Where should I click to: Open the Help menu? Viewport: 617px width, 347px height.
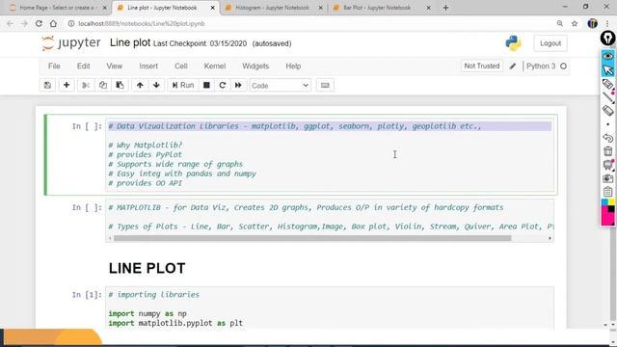293,67
